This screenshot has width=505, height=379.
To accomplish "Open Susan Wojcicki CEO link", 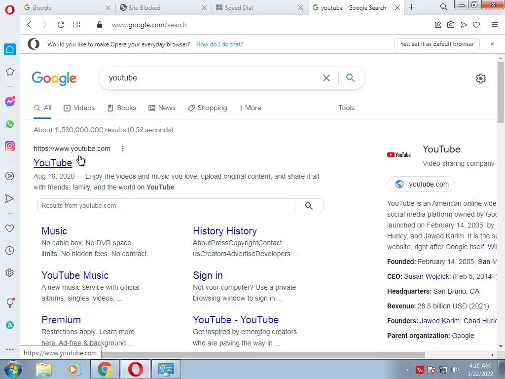I will tap(428, 276).
